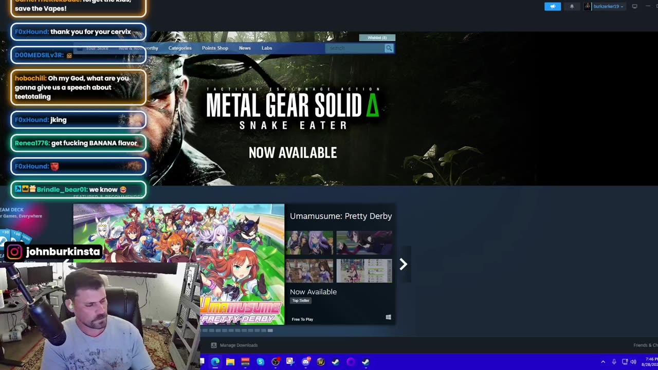Click the Windows platform icon on Umamusume
658x370 pixels.
click(x=388, y=318)
